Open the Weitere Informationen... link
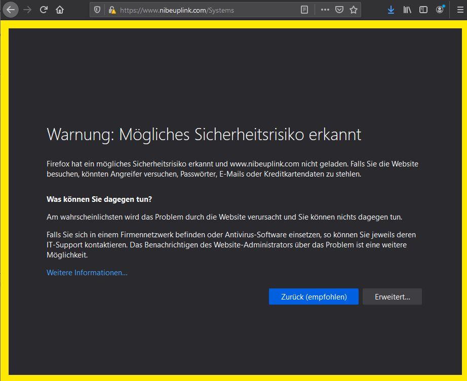 [x=87, y=272]
